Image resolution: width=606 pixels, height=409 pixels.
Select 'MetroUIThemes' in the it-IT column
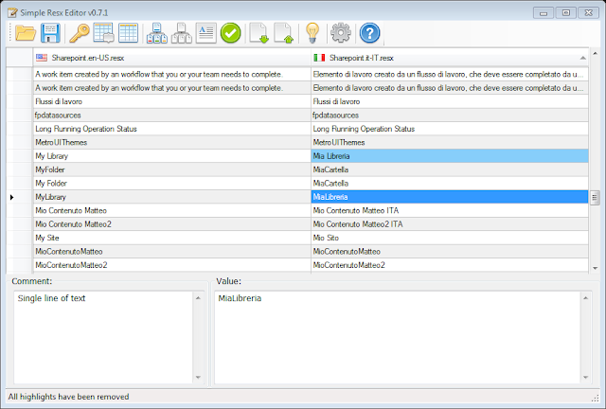[450, 142]
